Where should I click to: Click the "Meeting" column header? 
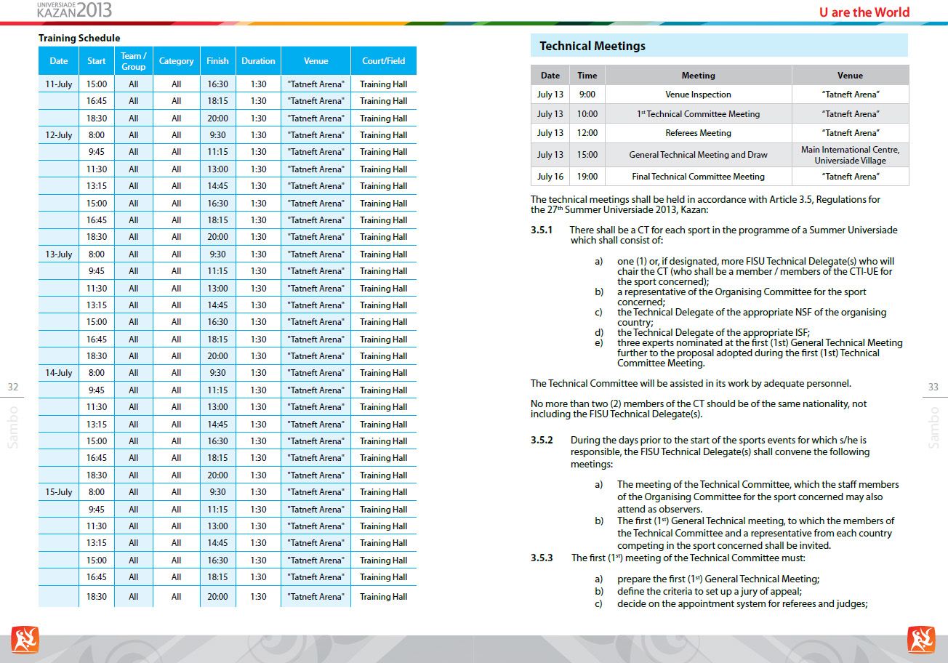tap(699, 75)
